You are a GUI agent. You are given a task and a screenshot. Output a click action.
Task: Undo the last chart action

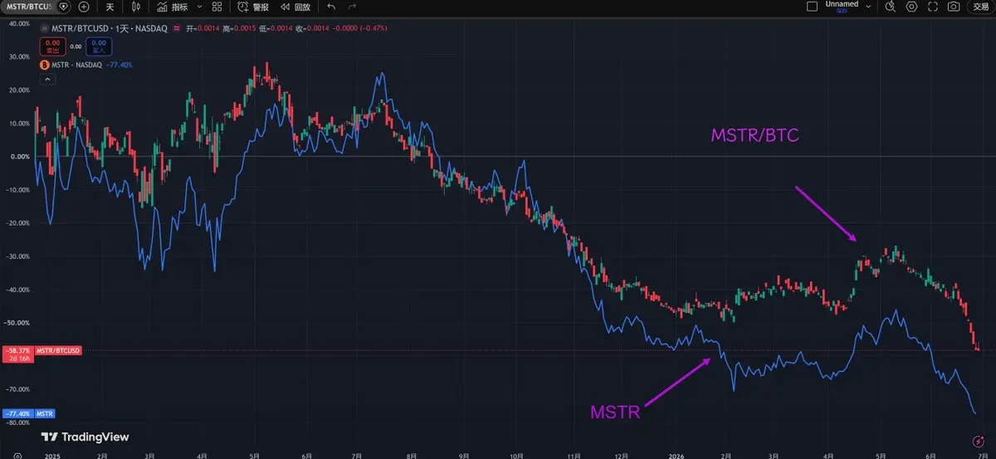[331, 7]
